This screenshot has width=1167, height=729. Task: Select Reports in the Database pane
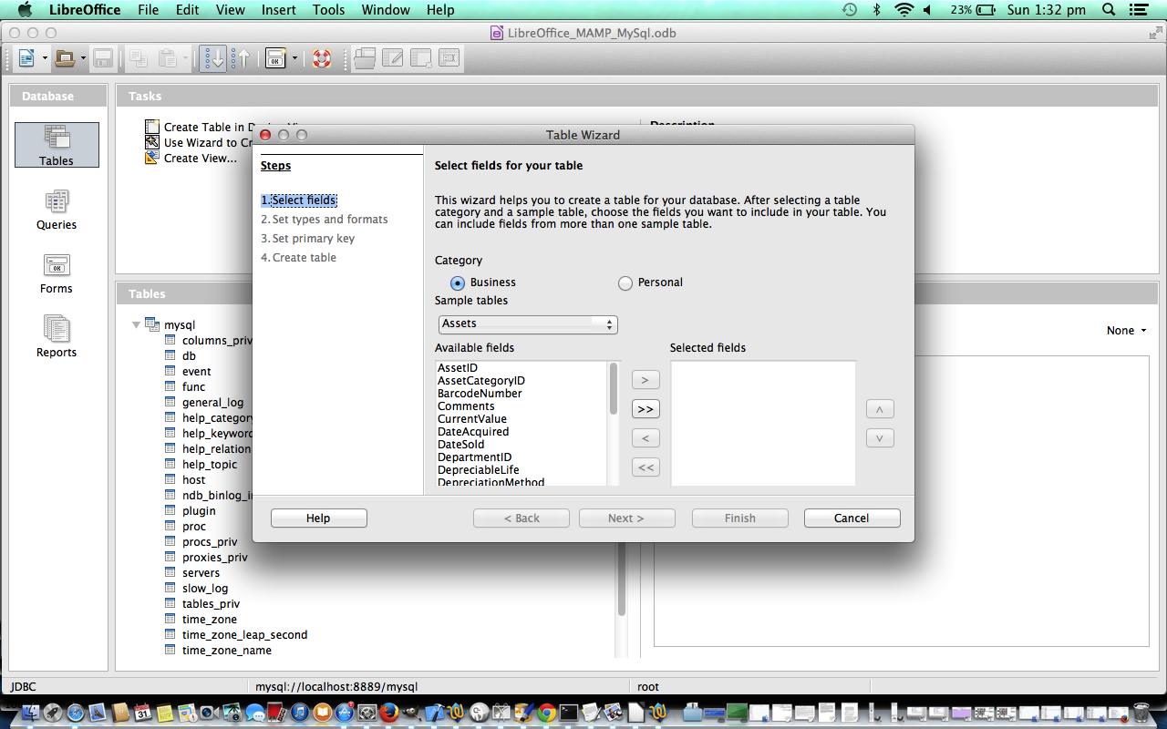(x=57, y=337)
